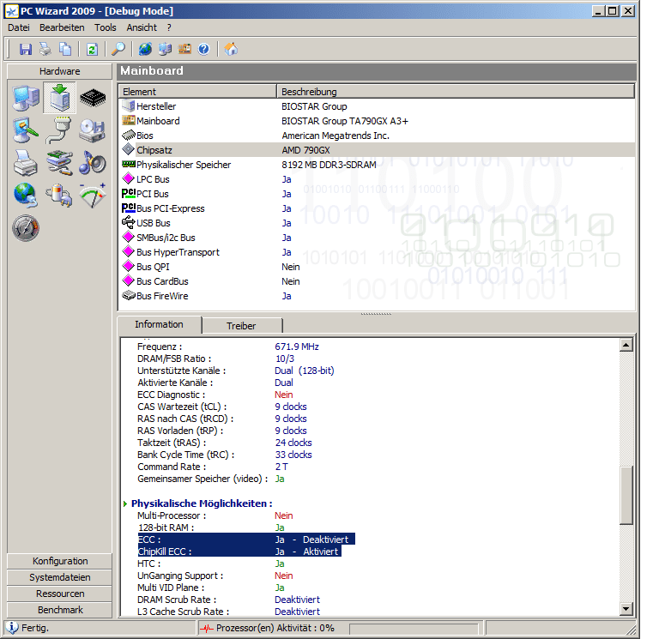Open the Tools menu
659x639 pixels.
pyautogui.click(x=105, y=27)
